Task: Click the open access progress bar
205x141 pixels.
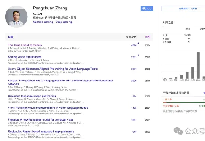Action: pos(184,103)
